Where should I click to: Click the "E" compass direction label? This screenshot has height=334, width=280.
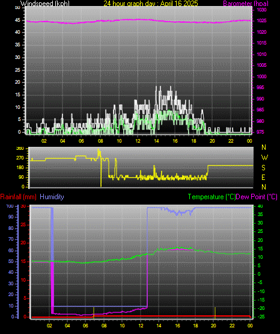tap(263, 177)
